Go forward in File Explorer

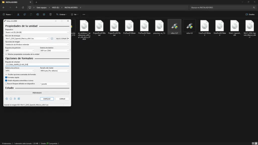[x=10, y=8]
